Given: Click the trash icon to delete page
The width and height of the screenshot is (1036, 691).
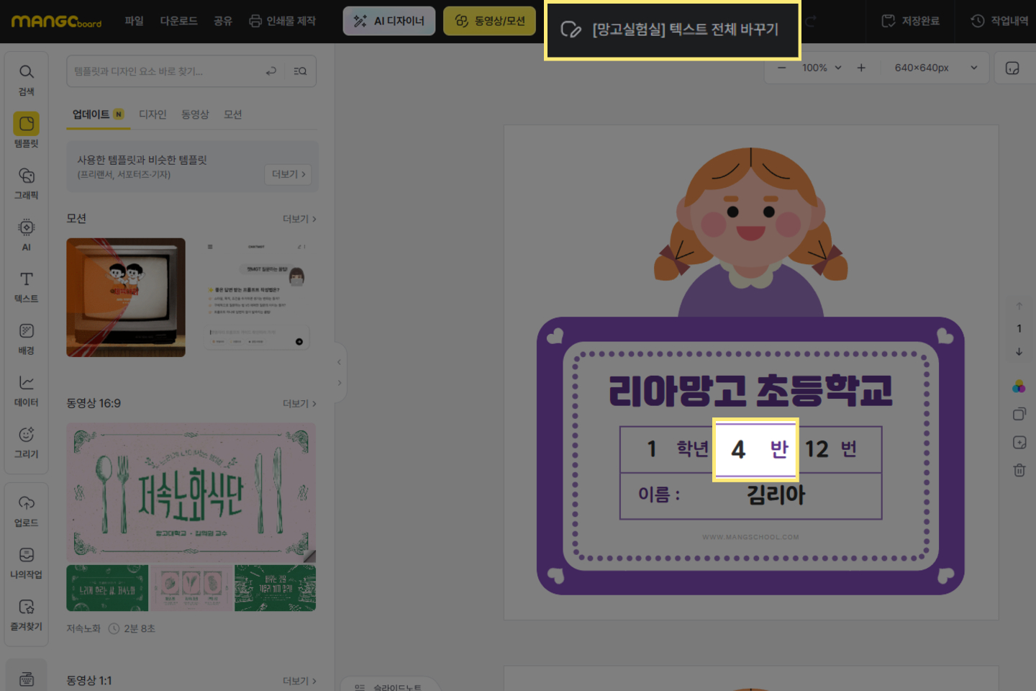Looking at the screenshot, I should [x=1019, y=470].
